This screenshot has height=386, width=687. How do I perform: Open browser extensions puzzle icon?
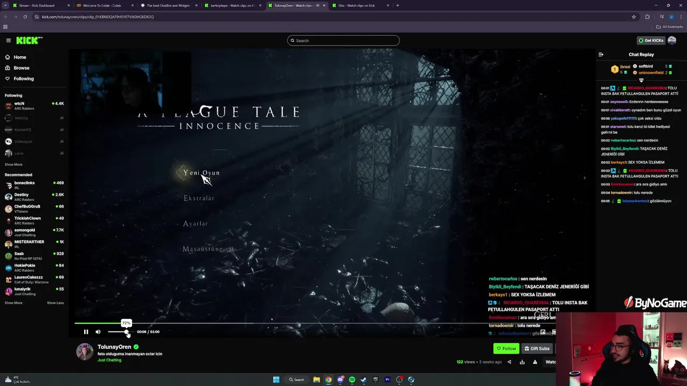click(x=647, y=17)
